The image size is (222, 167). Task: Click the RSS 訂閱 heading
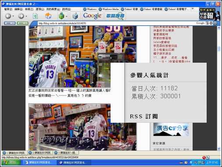pyautogui.click(x=144, y=117)
